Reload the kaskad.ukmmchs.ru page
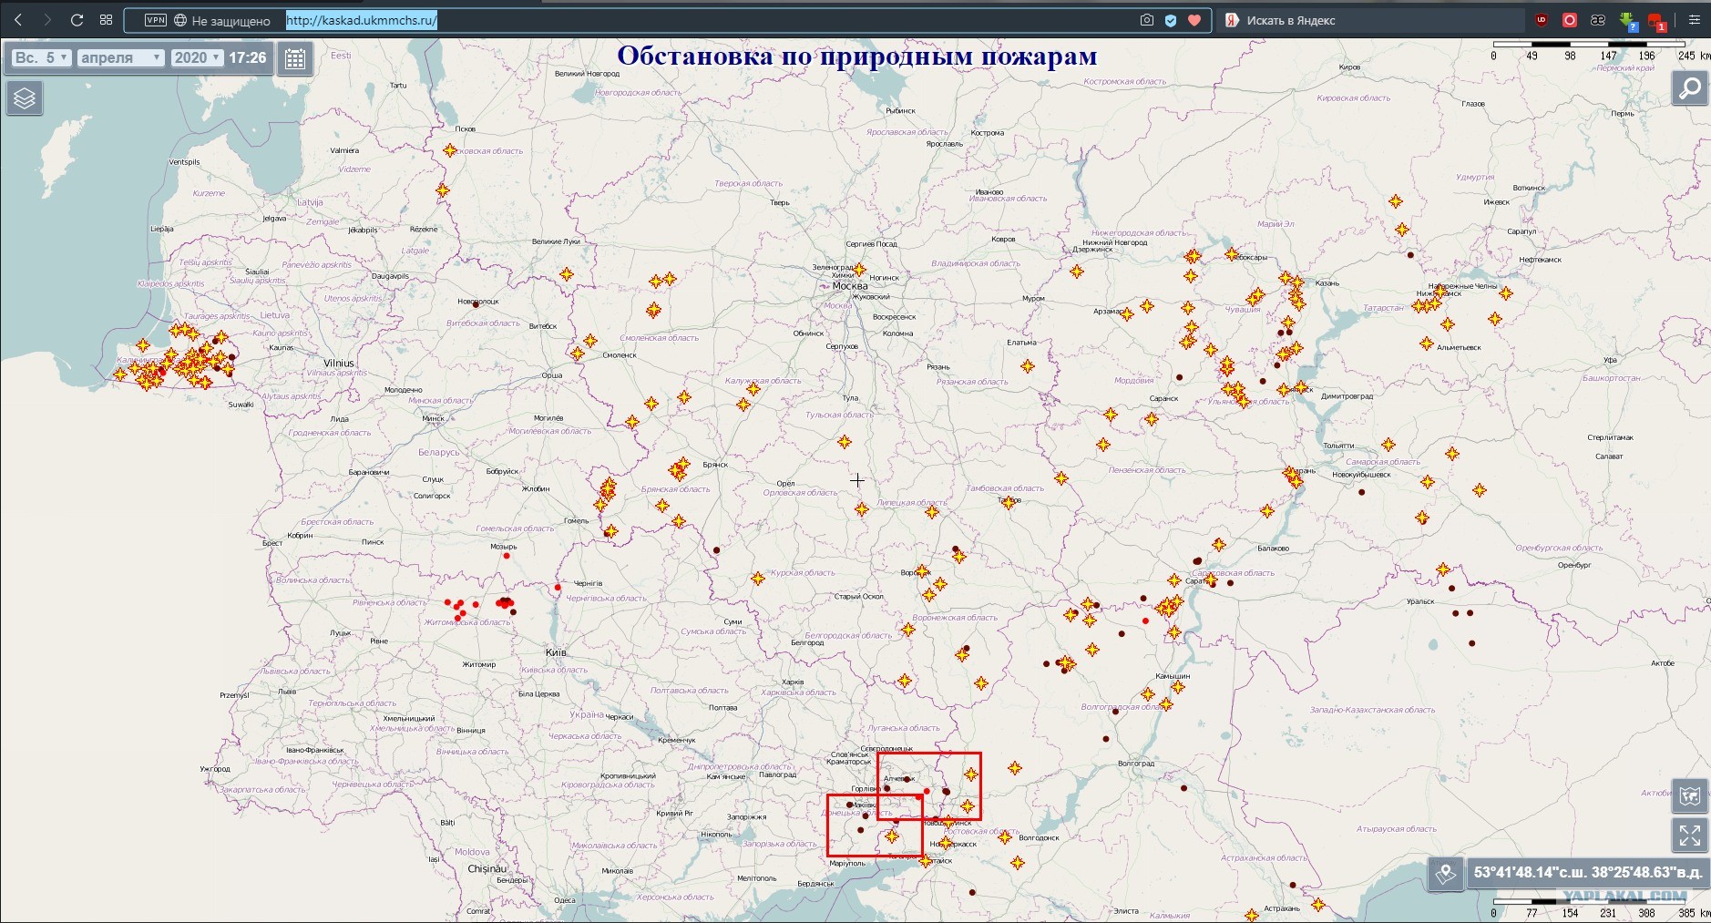1711x923 pixels. (x=77, y=20)
